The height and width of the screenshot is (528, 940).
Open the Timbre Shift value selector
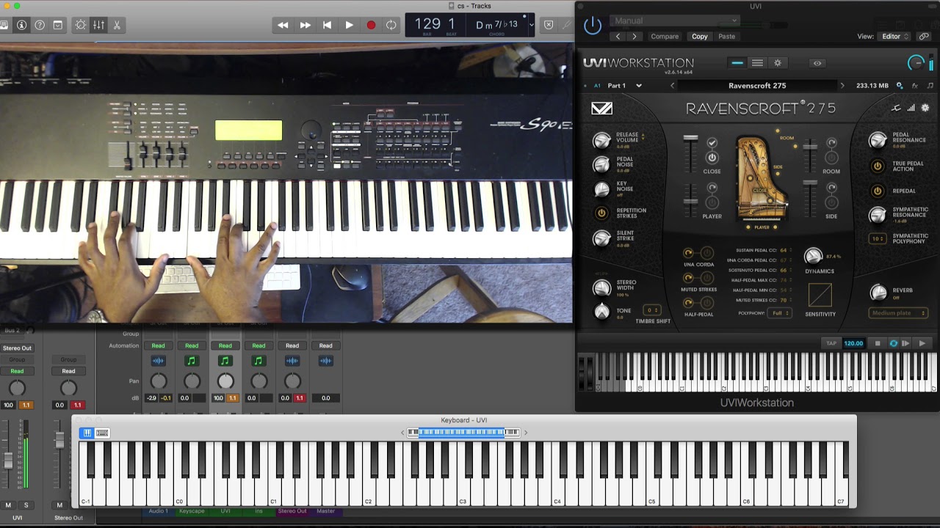(651, 310)
